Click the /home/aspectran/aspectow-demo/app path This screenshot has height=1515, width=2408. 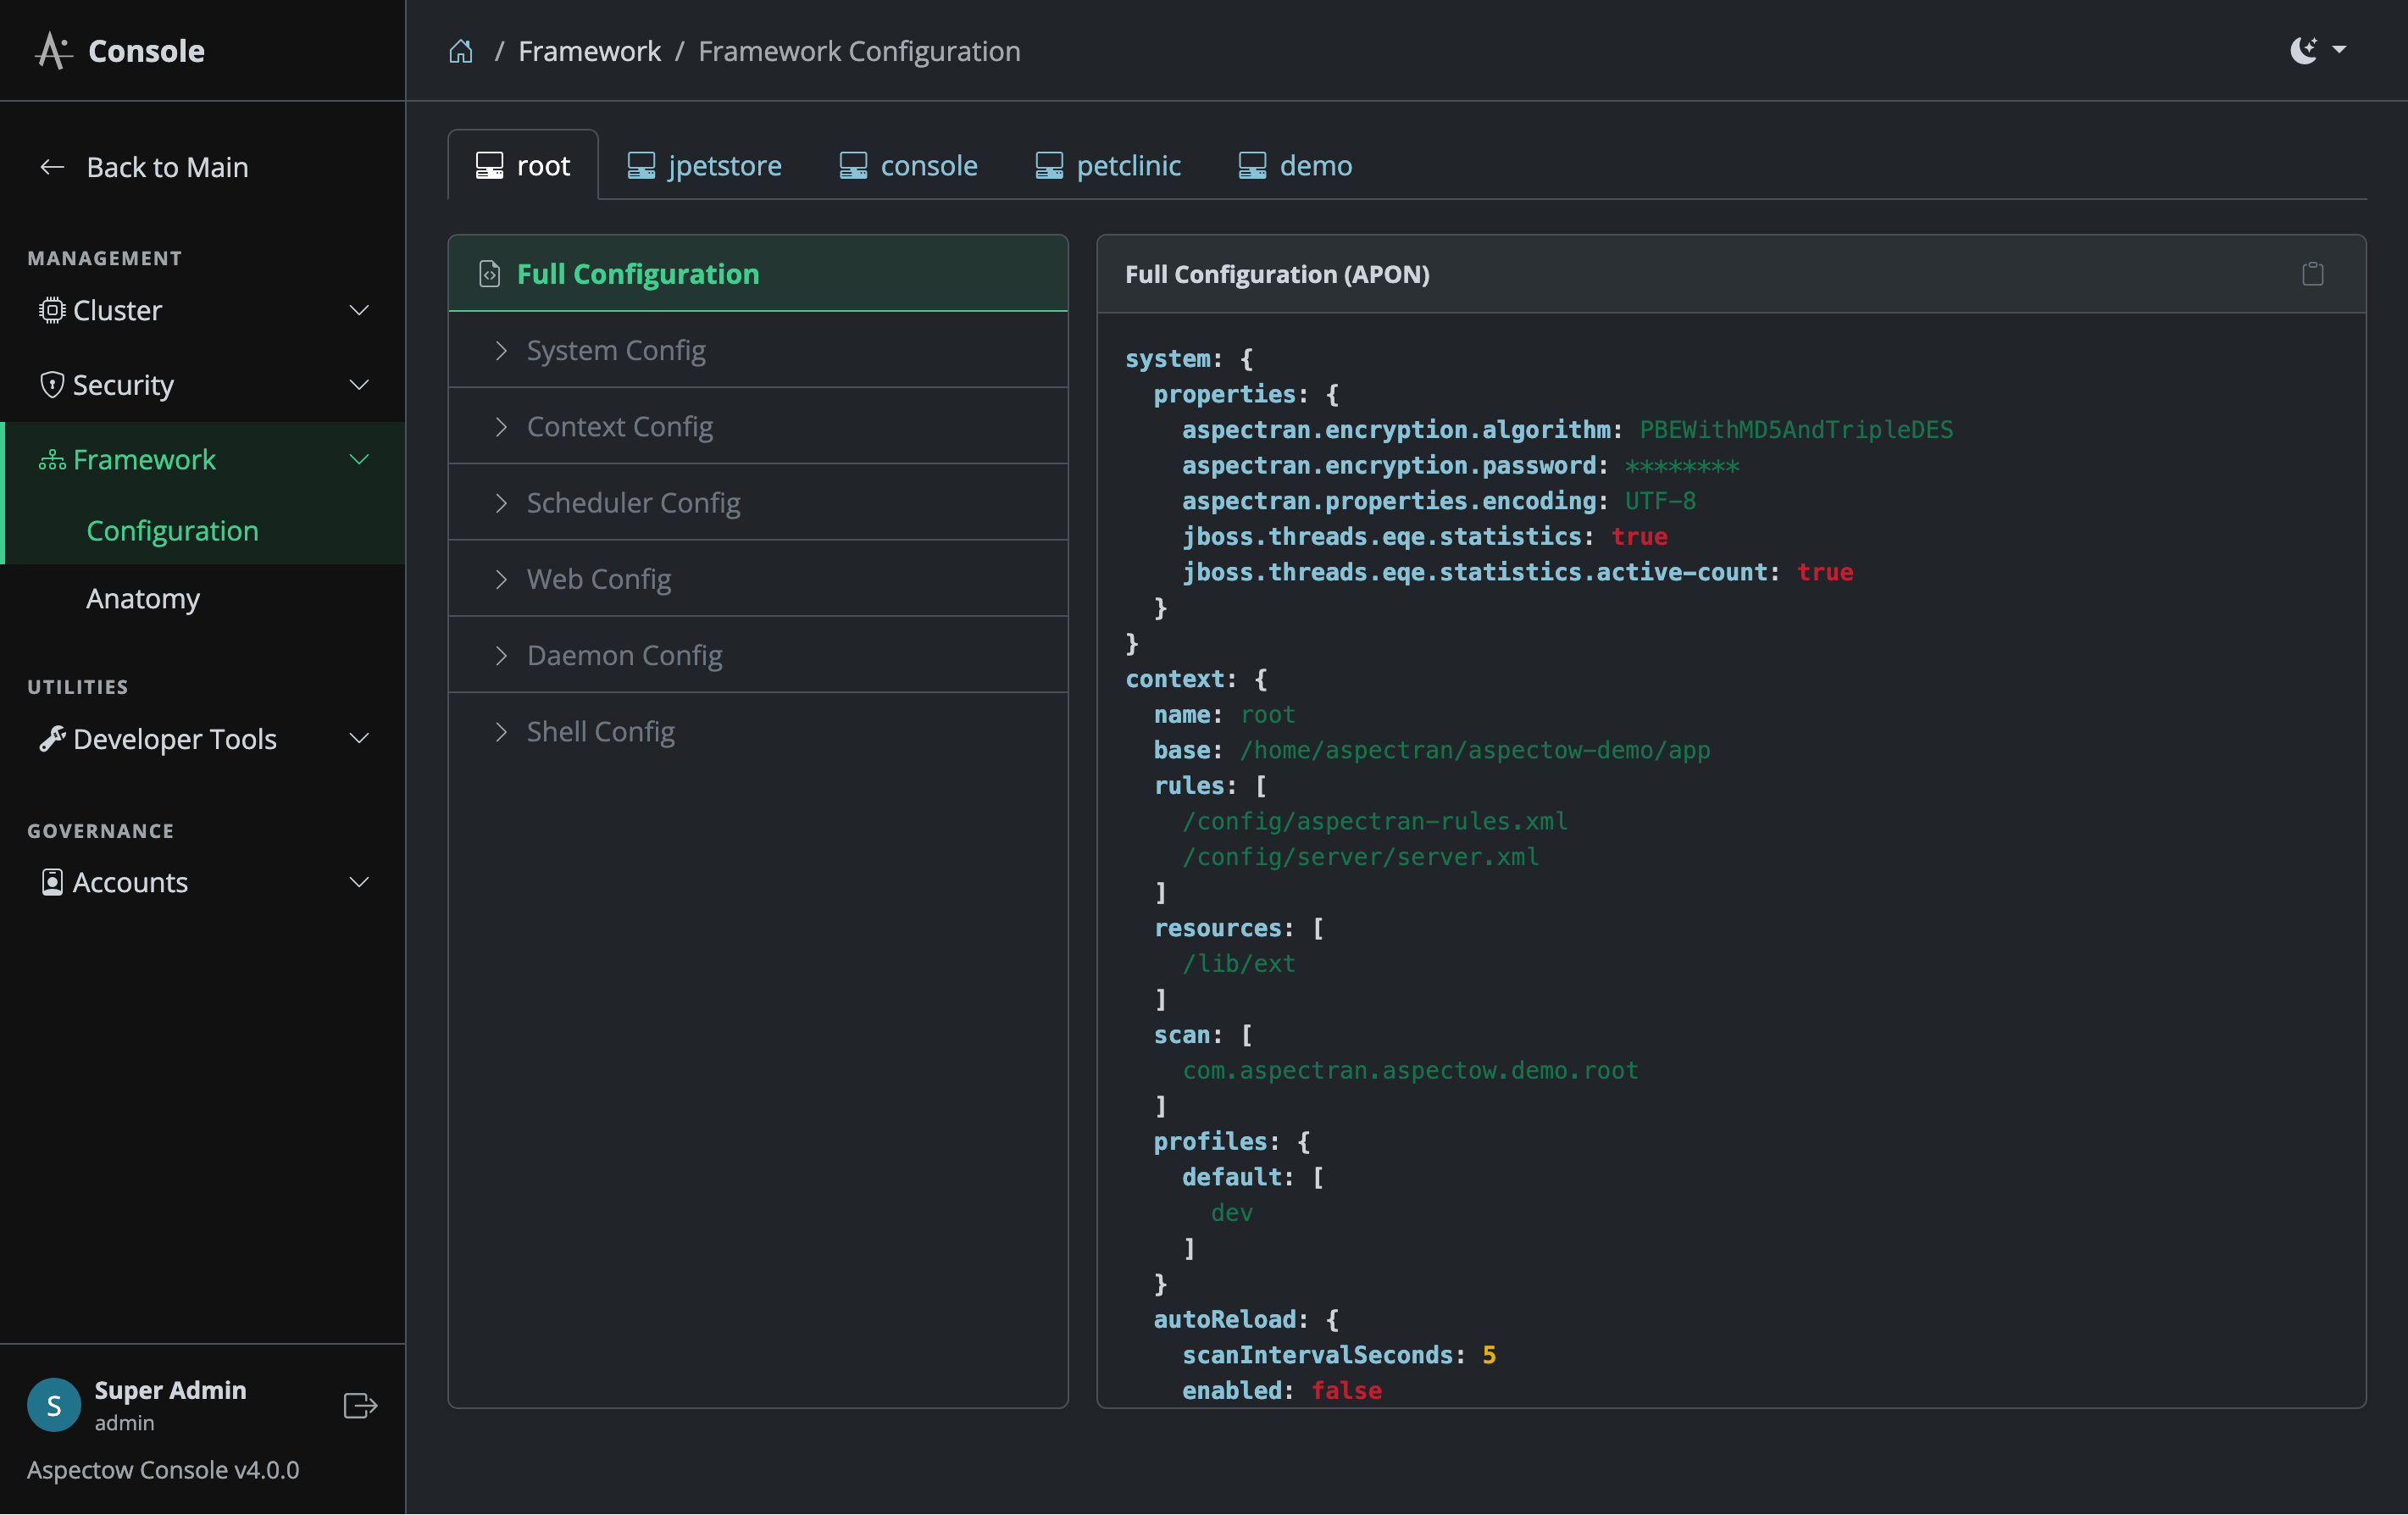[x=1475, y=750]
